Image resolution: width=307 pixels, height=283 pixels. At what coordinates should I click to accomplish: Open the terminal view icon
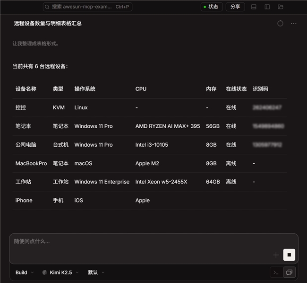tap(276, 272)
